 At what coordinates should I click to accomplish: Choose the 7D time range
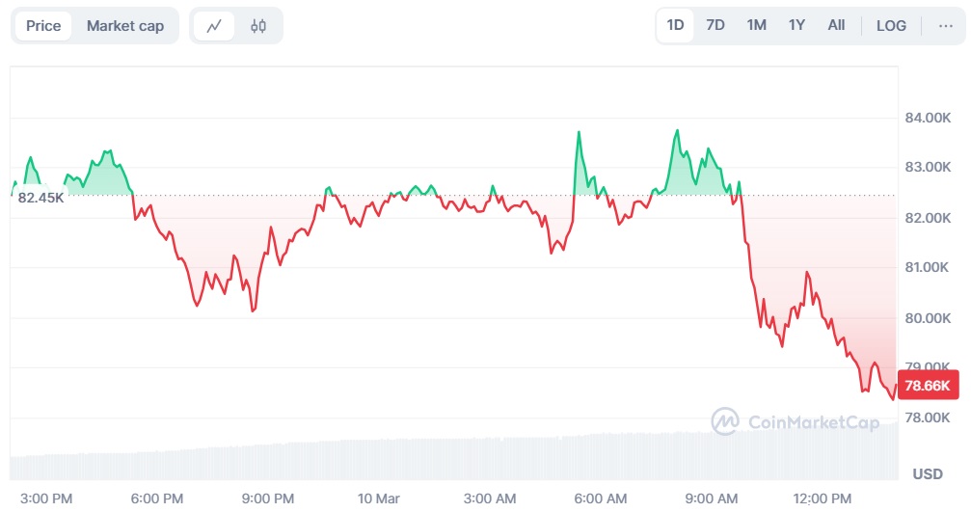coord(715,25)
